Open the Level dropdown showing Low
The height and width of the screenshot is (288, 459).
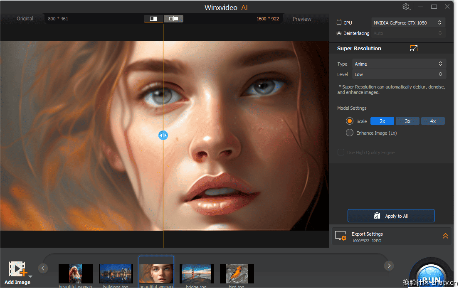399,74
